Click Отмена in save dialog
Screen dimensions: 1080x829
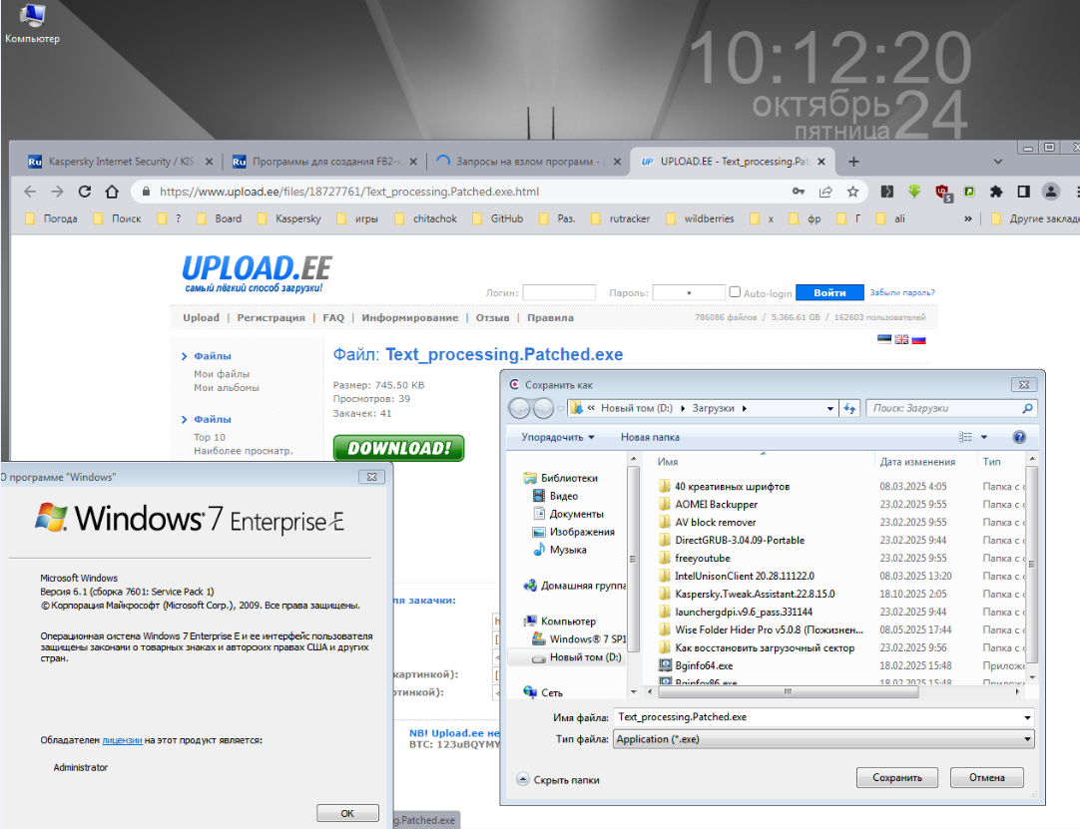(x=987, y=777)
